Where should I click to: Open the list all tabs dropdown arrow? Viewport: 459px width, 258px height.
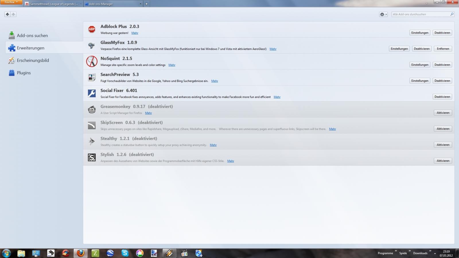[427, 4]
